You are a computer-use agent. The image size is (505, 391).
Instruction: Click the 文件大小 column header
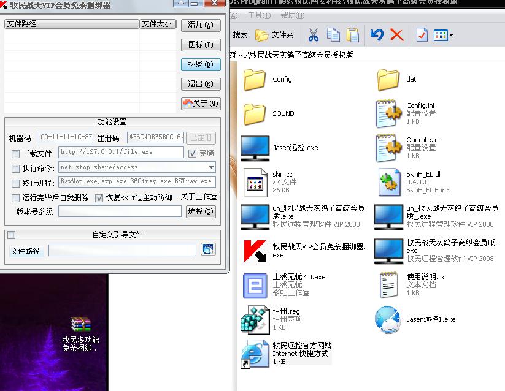(158, 24)
